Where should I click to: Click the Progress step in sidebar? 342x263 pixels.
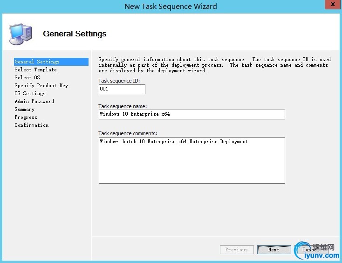click(x=26, y=117)
